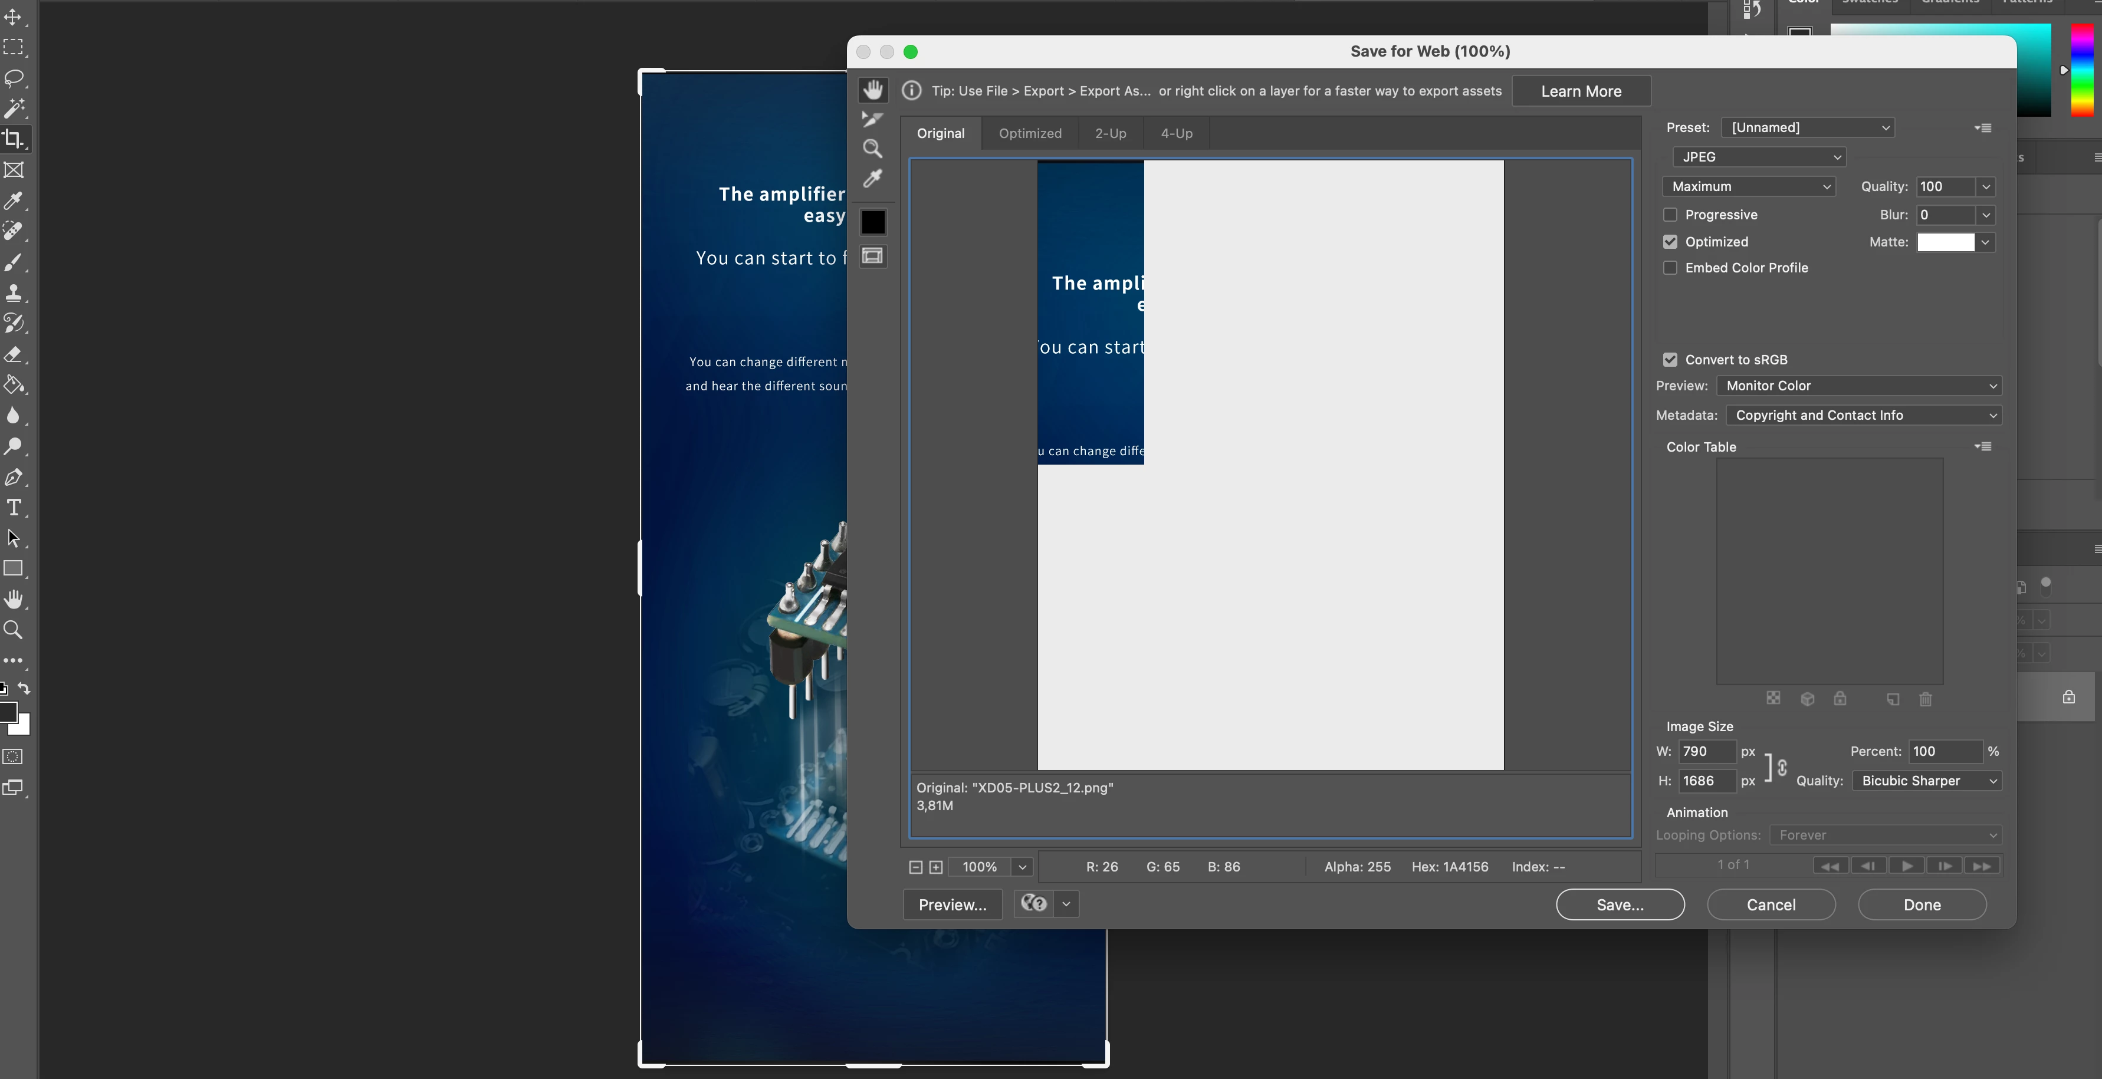Viewport: 2102px width, 1079px height.
Task: Enable the Progressive checkbox
Action: pos(1670,215)
